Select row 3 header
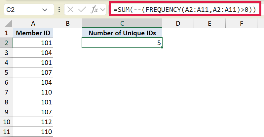 click(x=6, y=53)
